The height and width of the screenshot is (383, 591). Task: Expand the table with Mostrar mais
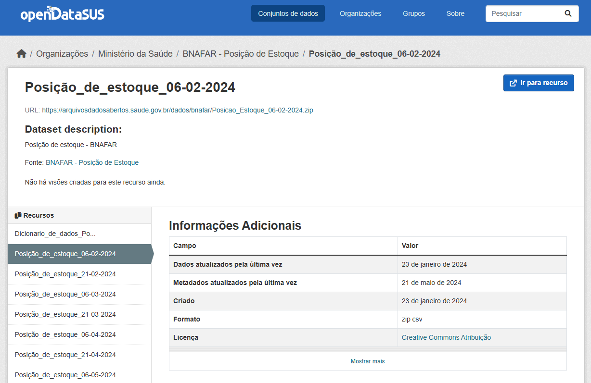point(368,361)
